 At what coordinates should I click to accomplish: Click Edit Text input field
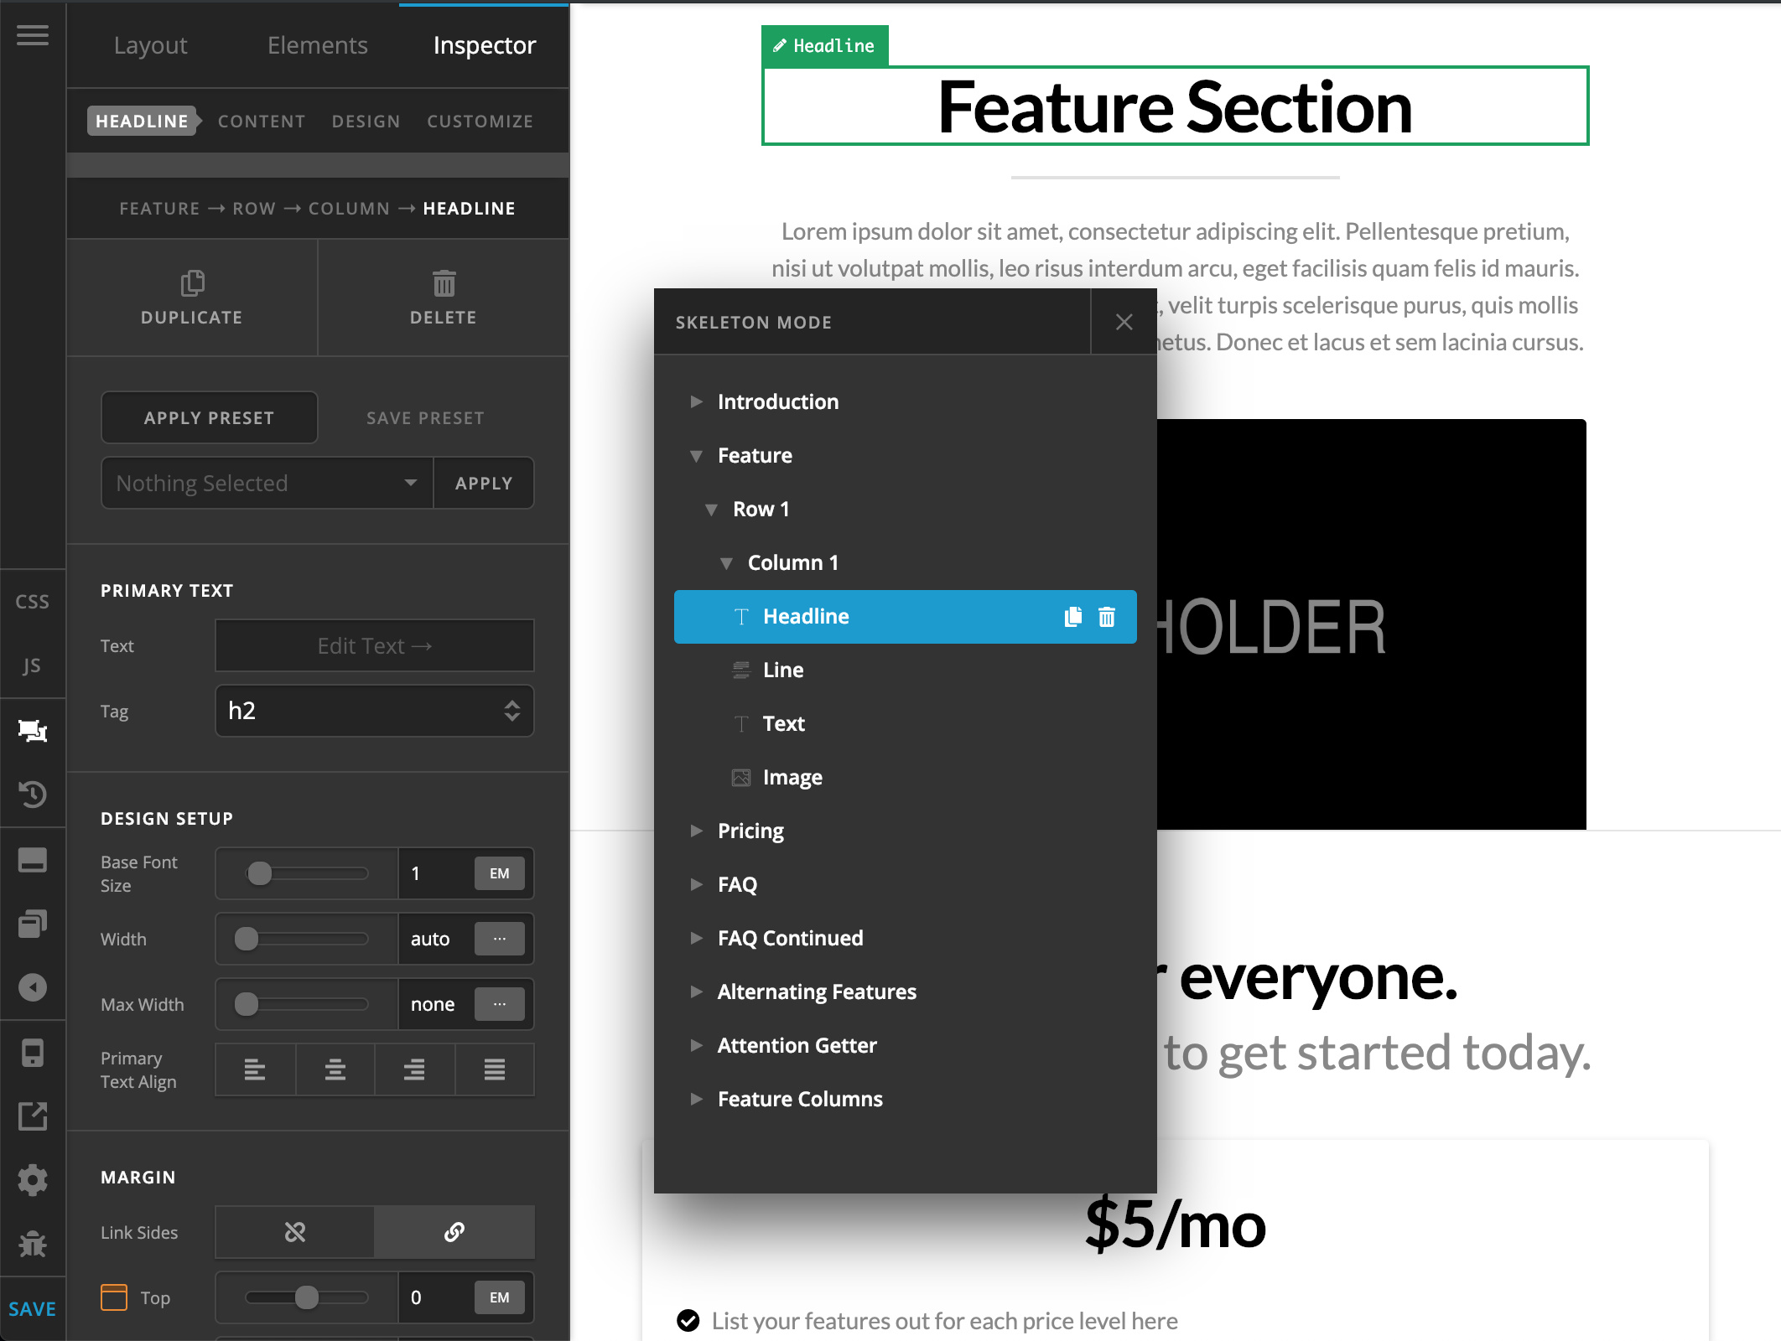tap(373, 646)
